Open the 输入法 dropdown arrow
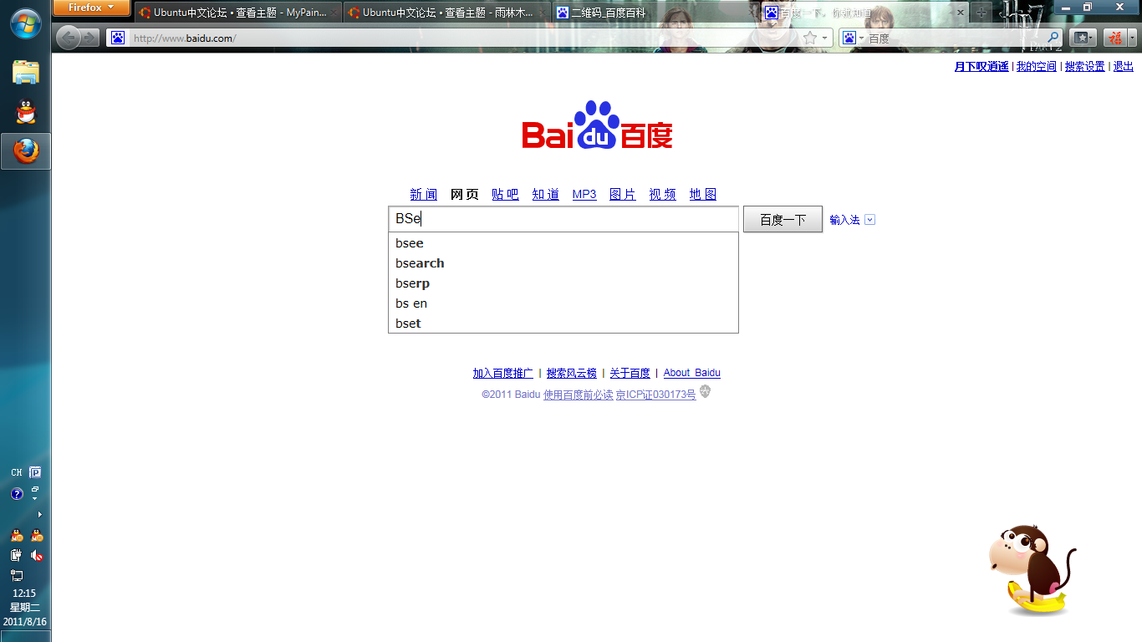 [x=869, y=220]
